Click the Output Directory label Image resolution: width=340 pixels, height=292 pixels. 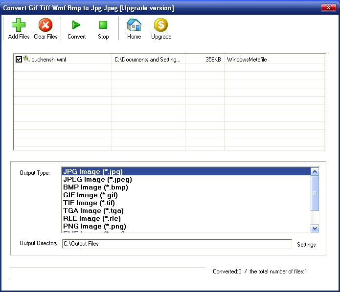pos(39,243)
